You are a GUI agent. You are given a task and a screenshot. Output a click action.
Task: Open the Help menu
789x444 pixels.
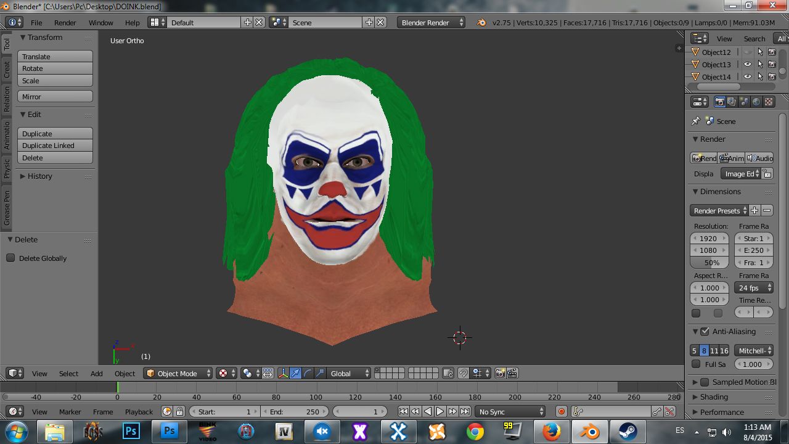tap(133, 22)
